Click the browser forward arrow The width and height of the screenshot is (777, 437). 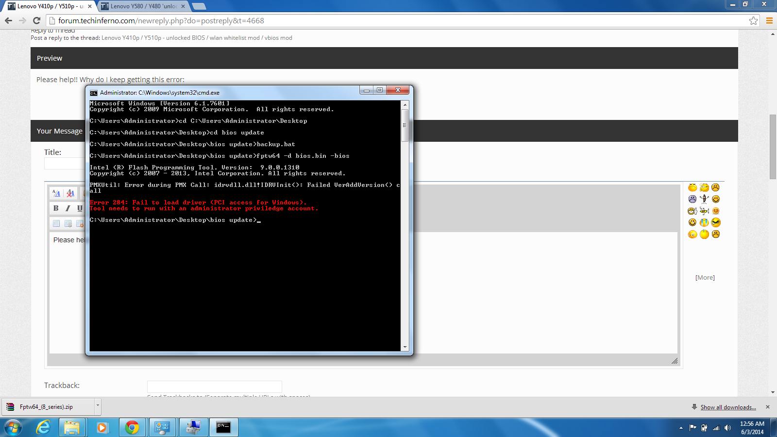[x=22, y=20]
